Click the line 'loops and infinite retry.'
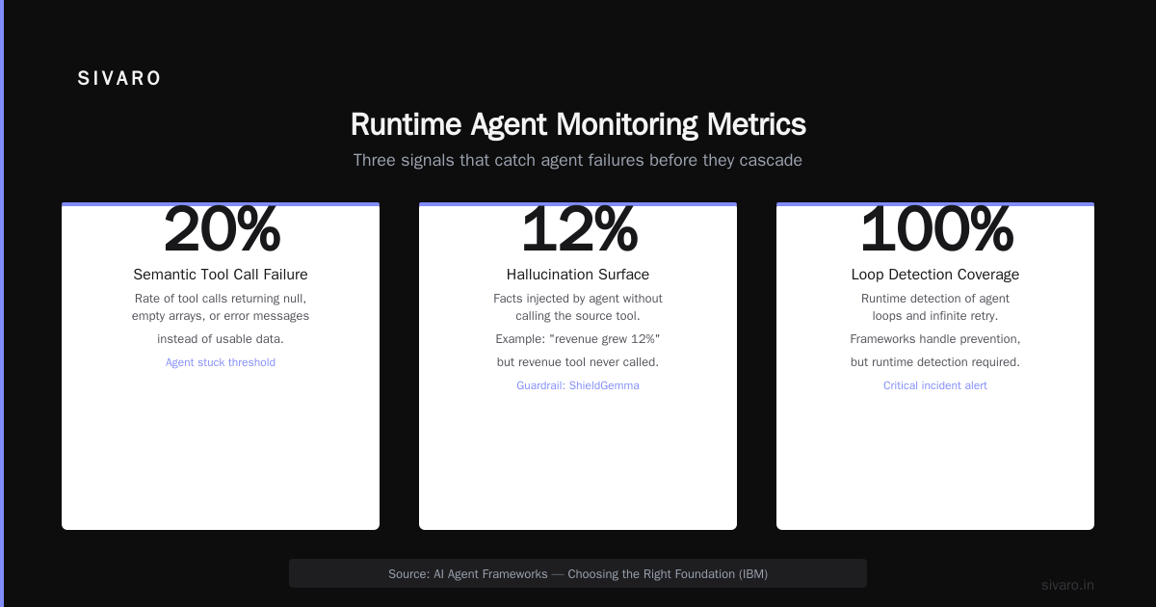The image size is (1156, 607). (x=935, y=316)
